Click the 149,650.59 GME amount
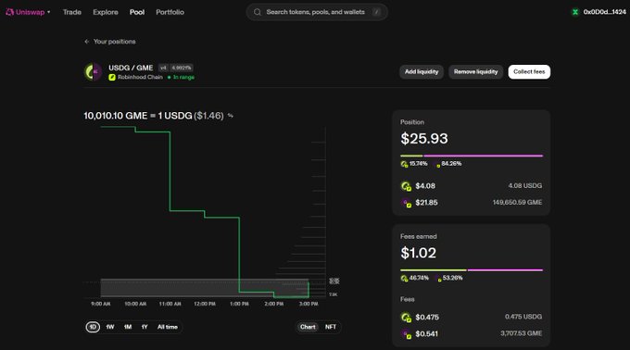 (x=518, y=202)
